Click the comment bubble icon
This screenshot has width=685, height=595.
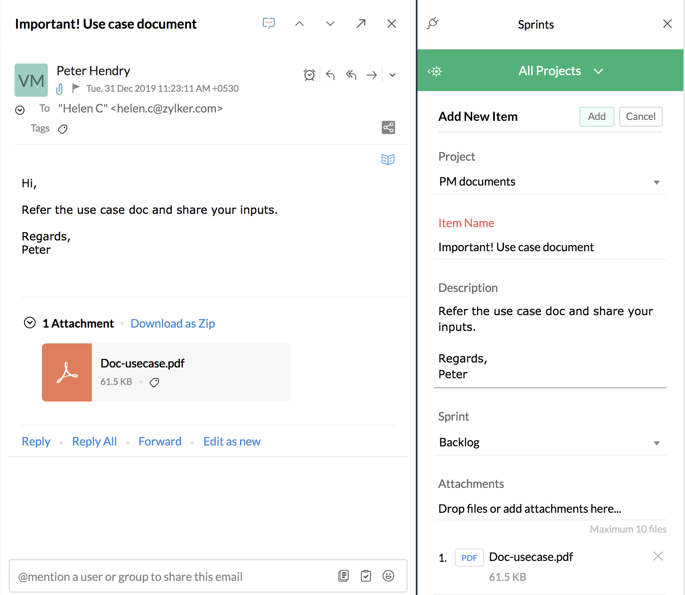pos(269,24)
